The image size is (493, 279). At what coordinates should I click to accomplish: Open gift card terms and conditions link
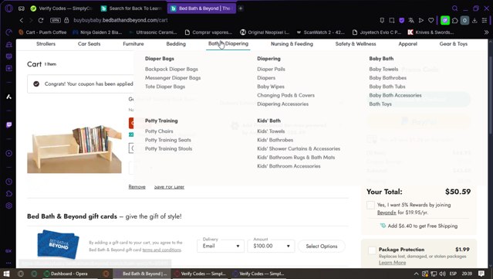point(161,250)
